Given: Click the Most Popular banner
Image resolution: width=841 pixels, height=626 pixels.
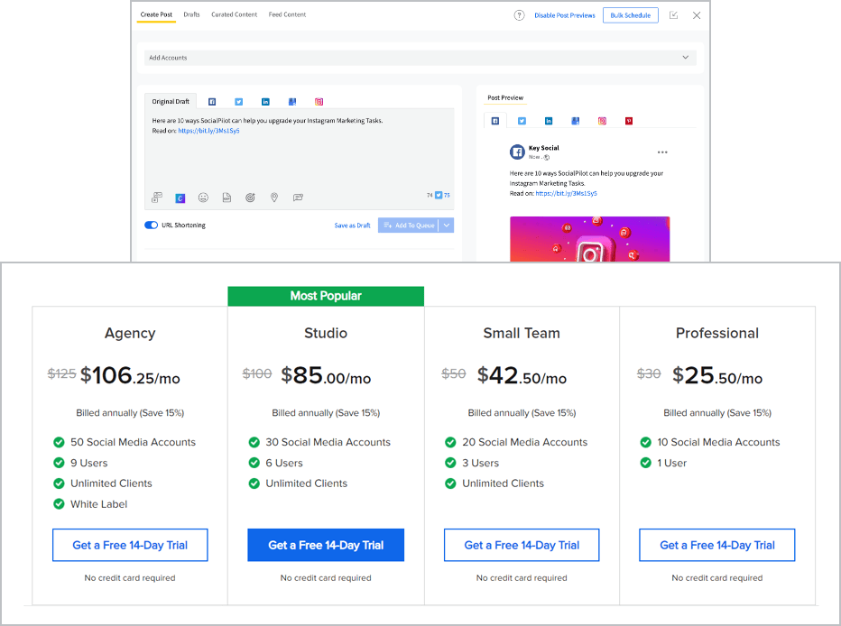Looking at the screenshot, I should click(x=326, y=297).
